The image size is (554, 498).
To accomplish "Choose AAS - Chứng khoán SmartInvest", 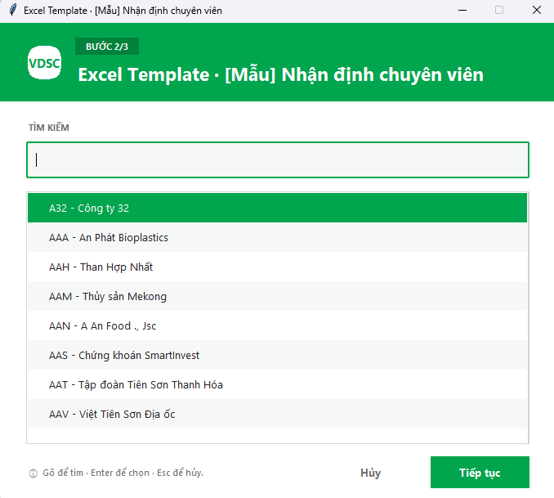I will point(277,355).
